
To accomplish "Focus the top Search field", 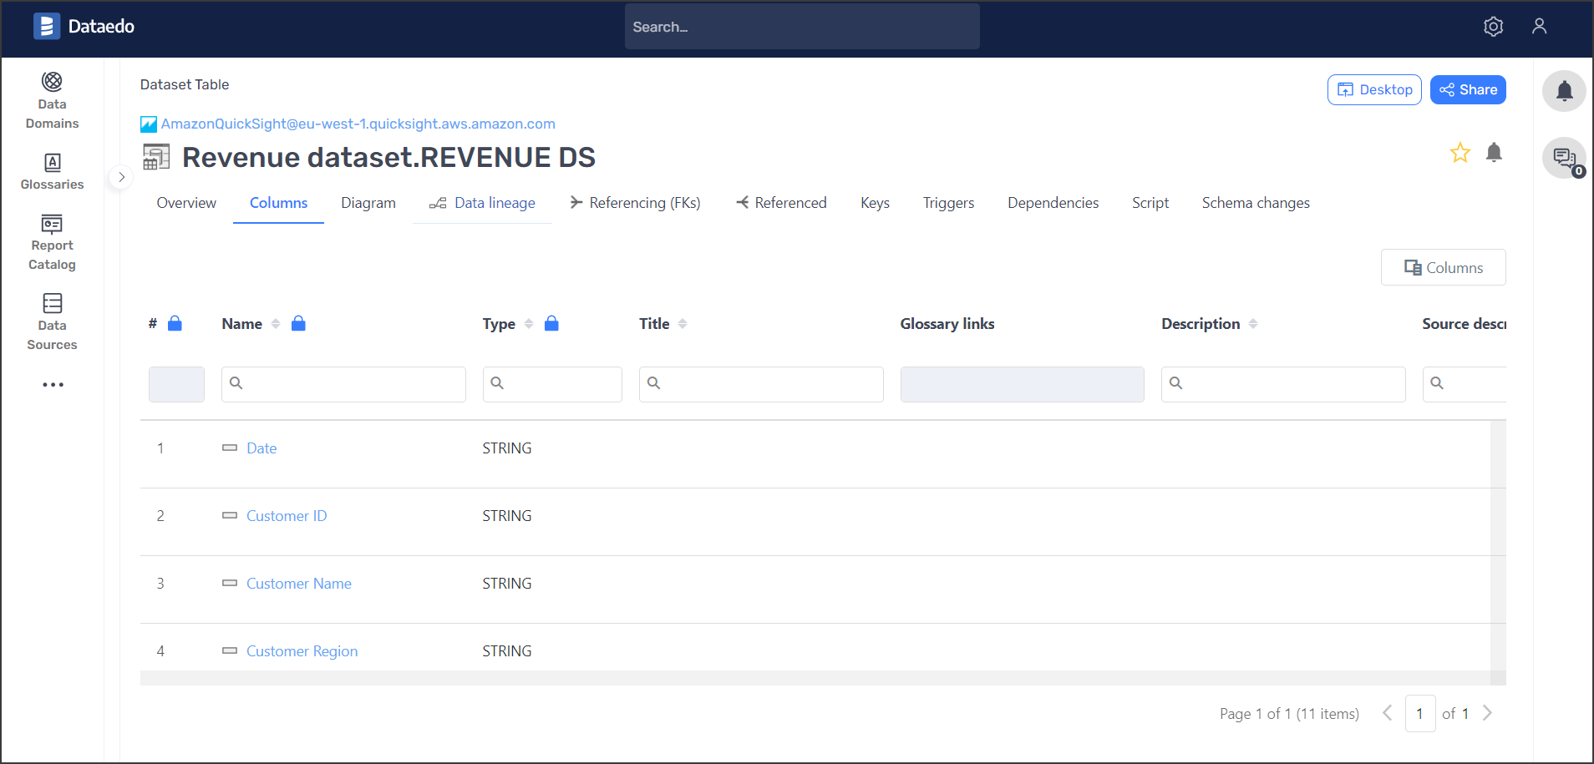I will (x=802, y=27).
